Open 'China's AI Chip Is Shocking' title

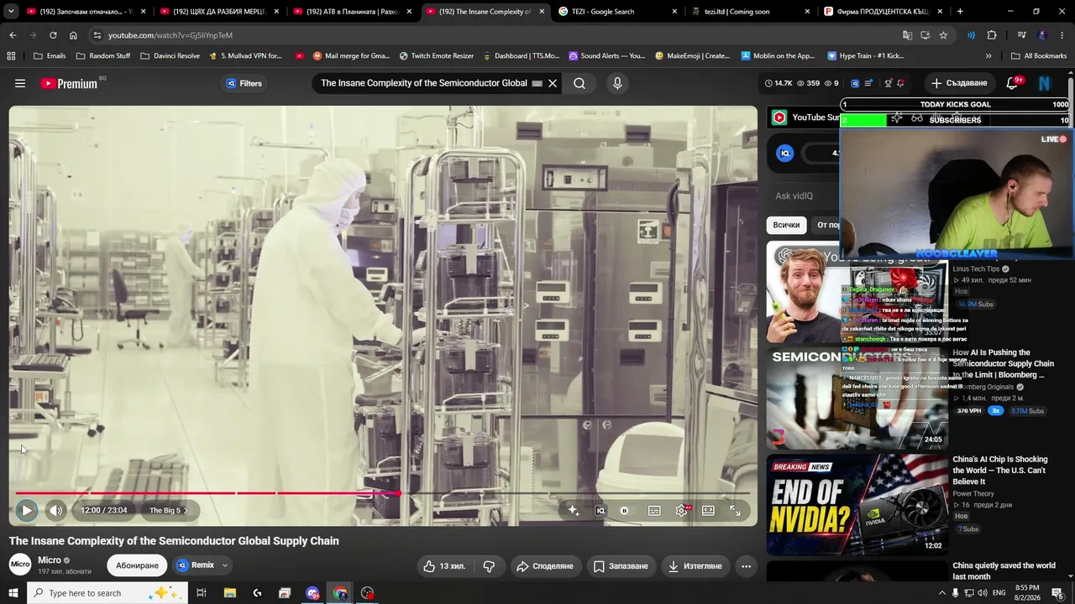point(1000,471)
